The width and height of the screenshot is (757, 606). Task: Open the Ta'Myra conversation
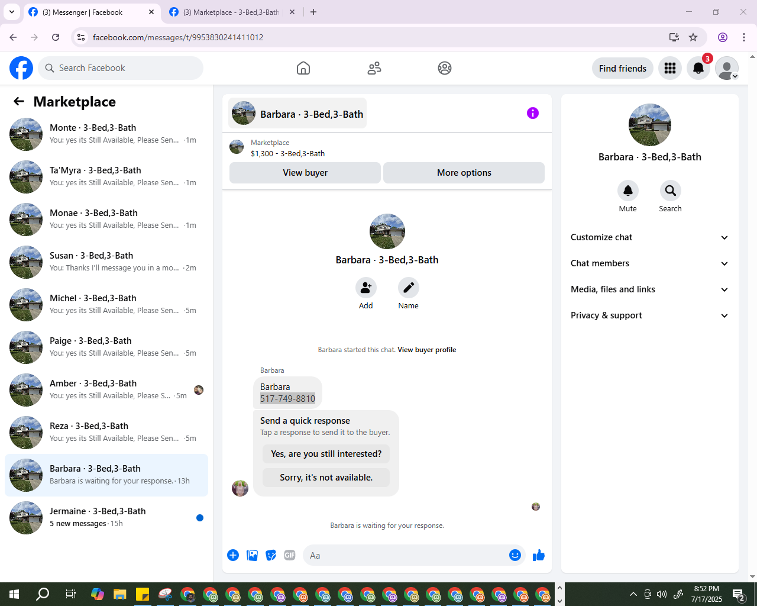(x=106, y=177)
